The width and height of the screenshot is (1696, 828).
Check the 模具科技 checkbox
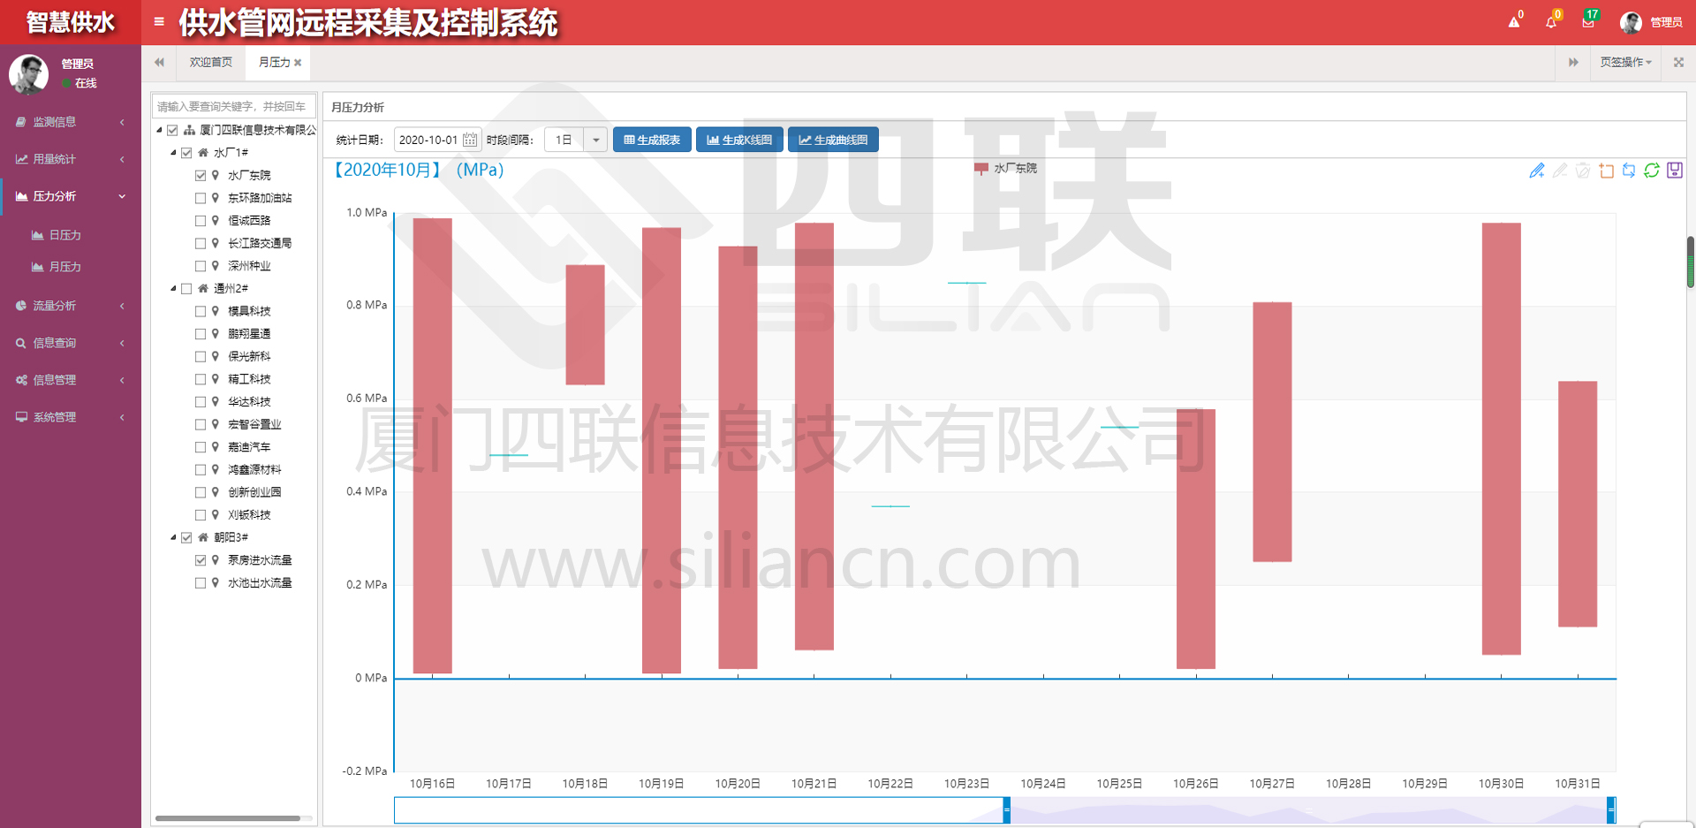coord(201,311)
